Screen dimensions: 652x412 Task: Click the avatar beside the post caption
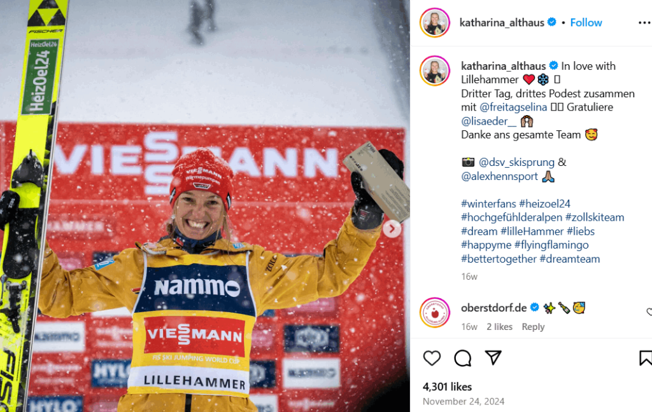coord(435,71)
